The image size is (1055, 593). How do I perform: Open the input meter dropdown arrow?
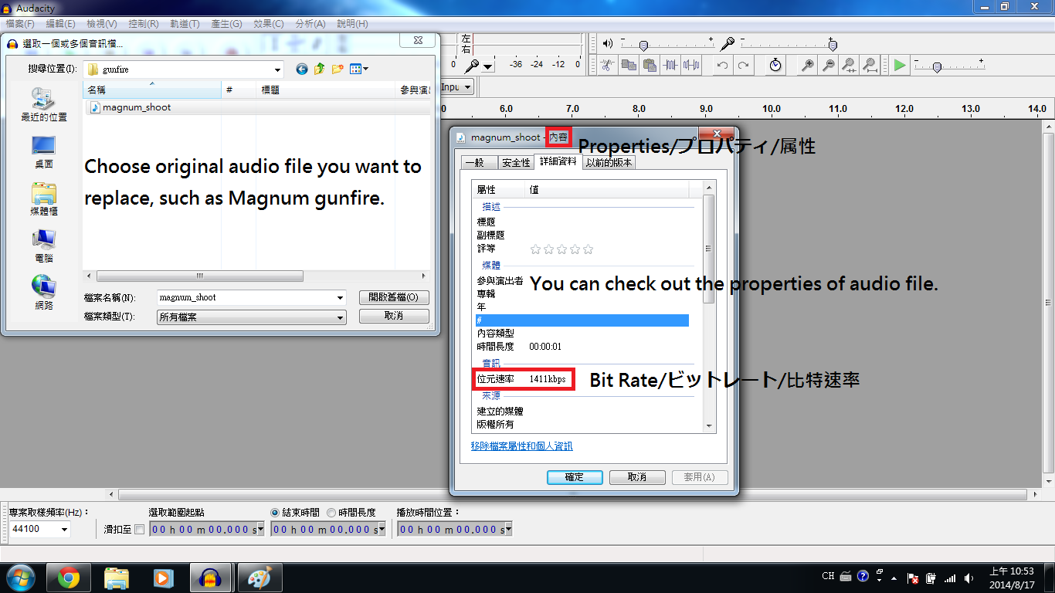tap(488, 66)
